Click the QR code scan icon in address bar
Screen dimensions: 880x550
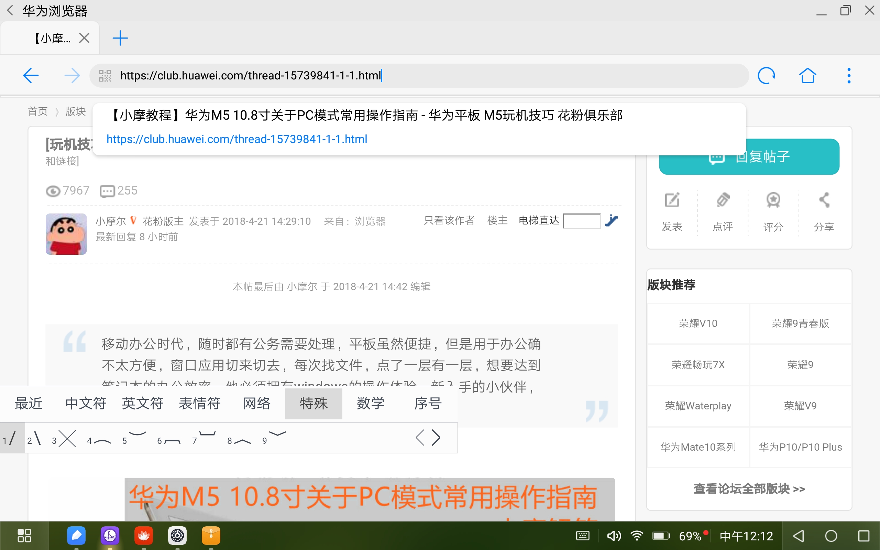coord(105,76)
